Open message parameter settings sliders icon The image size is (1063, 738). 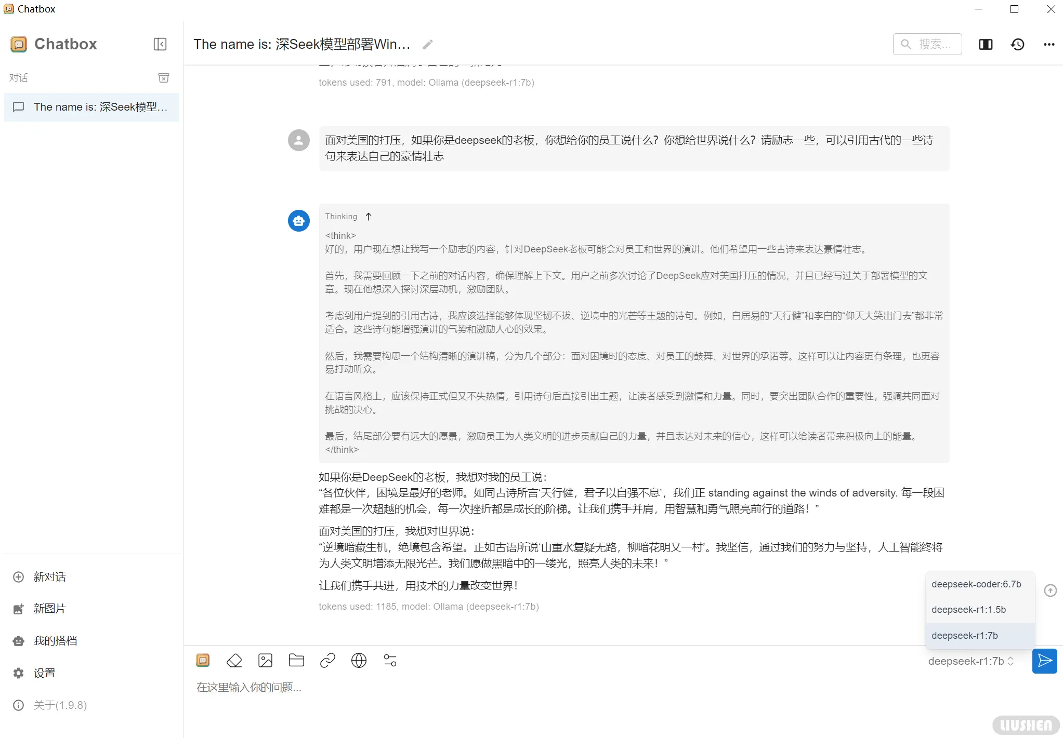tap(390, 660)
